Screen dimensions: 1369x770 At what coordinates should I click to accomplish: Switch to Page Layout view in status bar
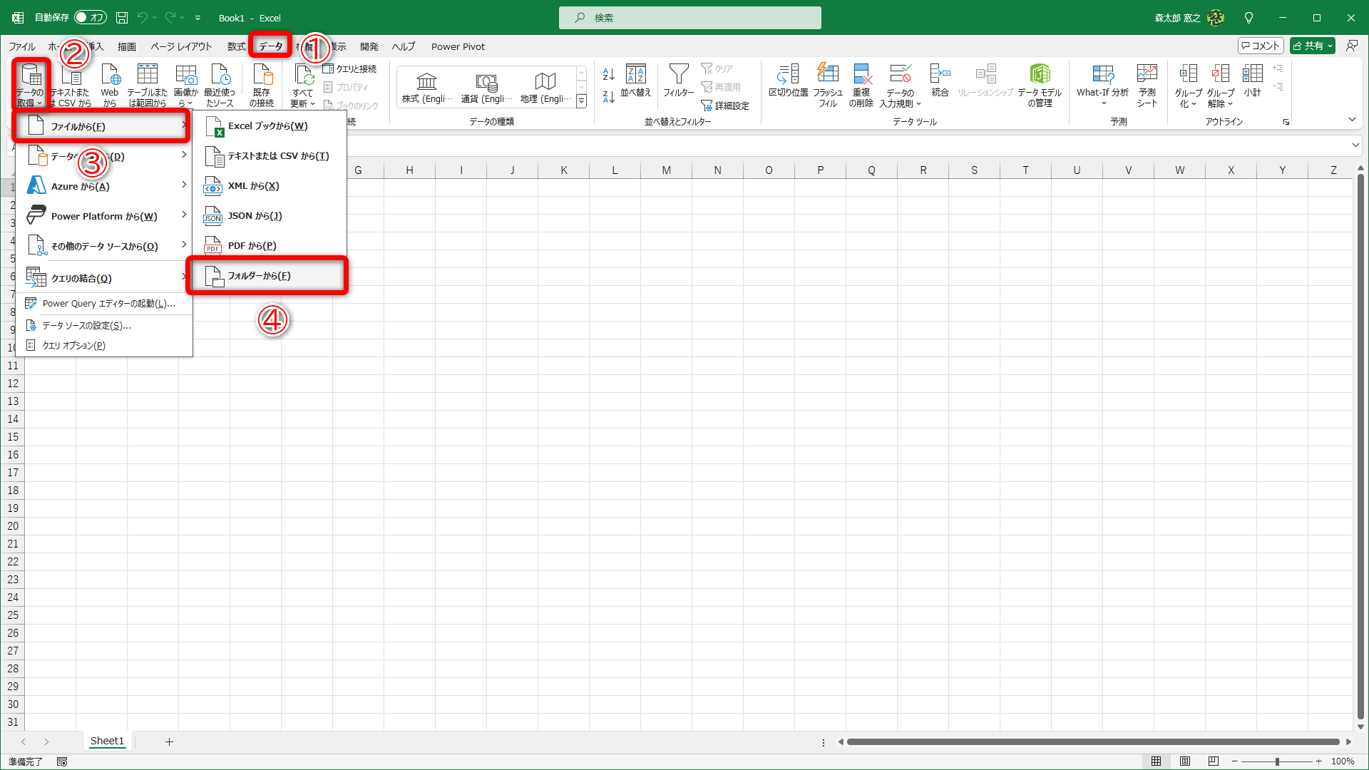tap(1185, 761)
